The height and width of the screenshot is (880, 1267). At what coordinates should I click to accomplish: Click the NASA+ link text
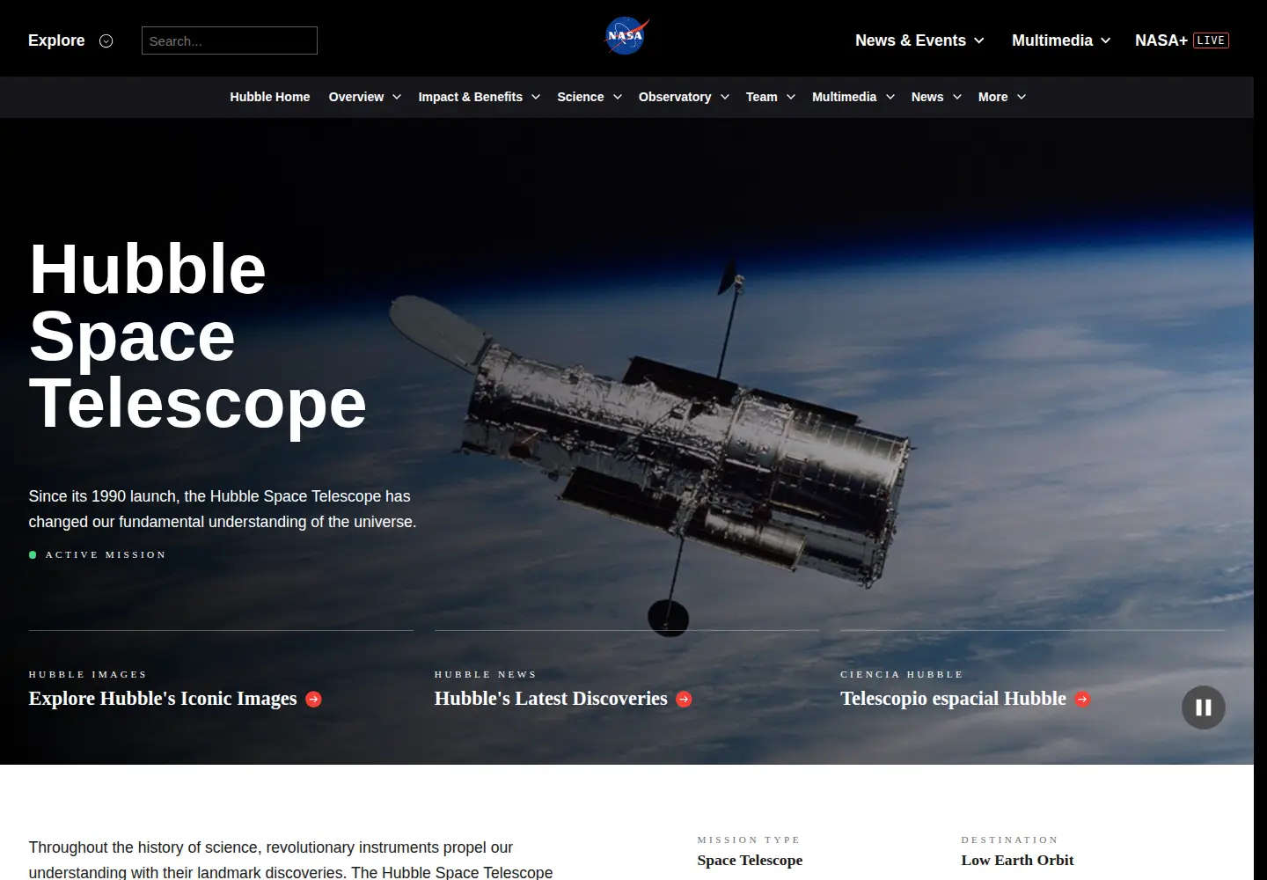[x=1161, y=40]
